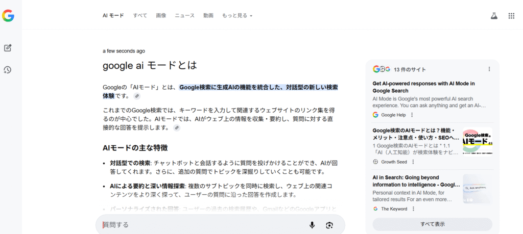The height and width of the screenshot is (234, 523).
Task: Open options menu for 13 件のサイト panel
Action: (489, 69)
